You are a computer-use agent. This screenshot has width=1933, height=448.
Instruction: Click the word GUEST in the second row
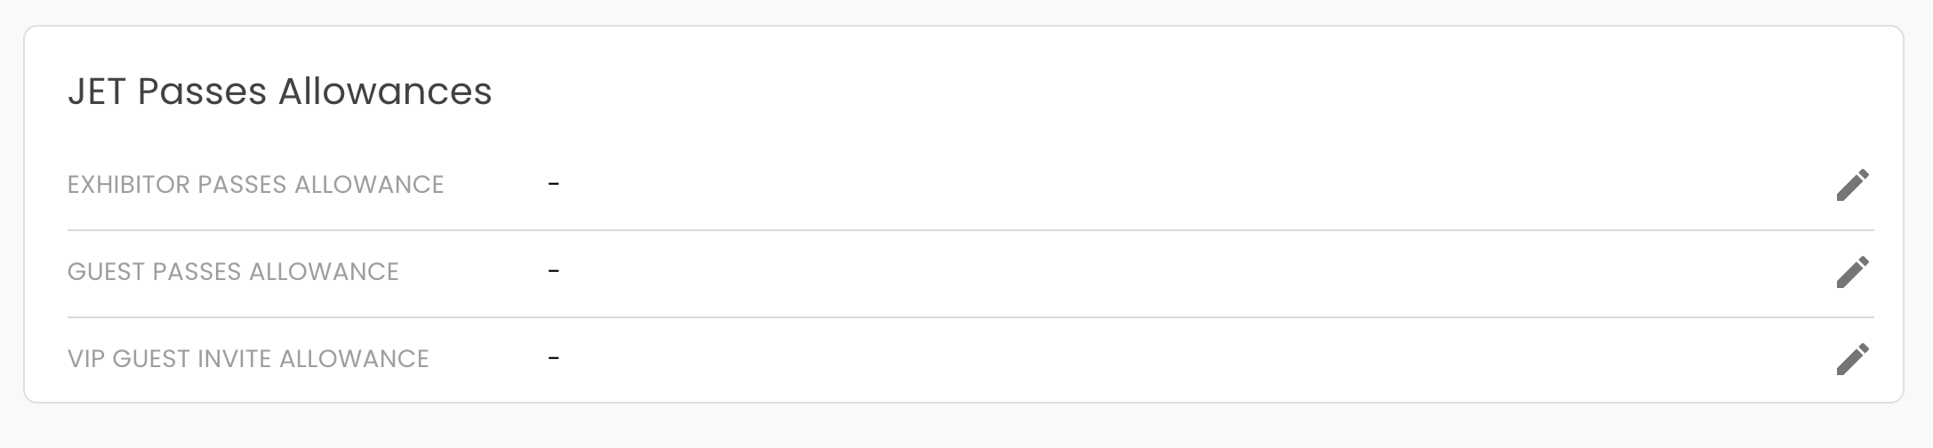point(106,272)
